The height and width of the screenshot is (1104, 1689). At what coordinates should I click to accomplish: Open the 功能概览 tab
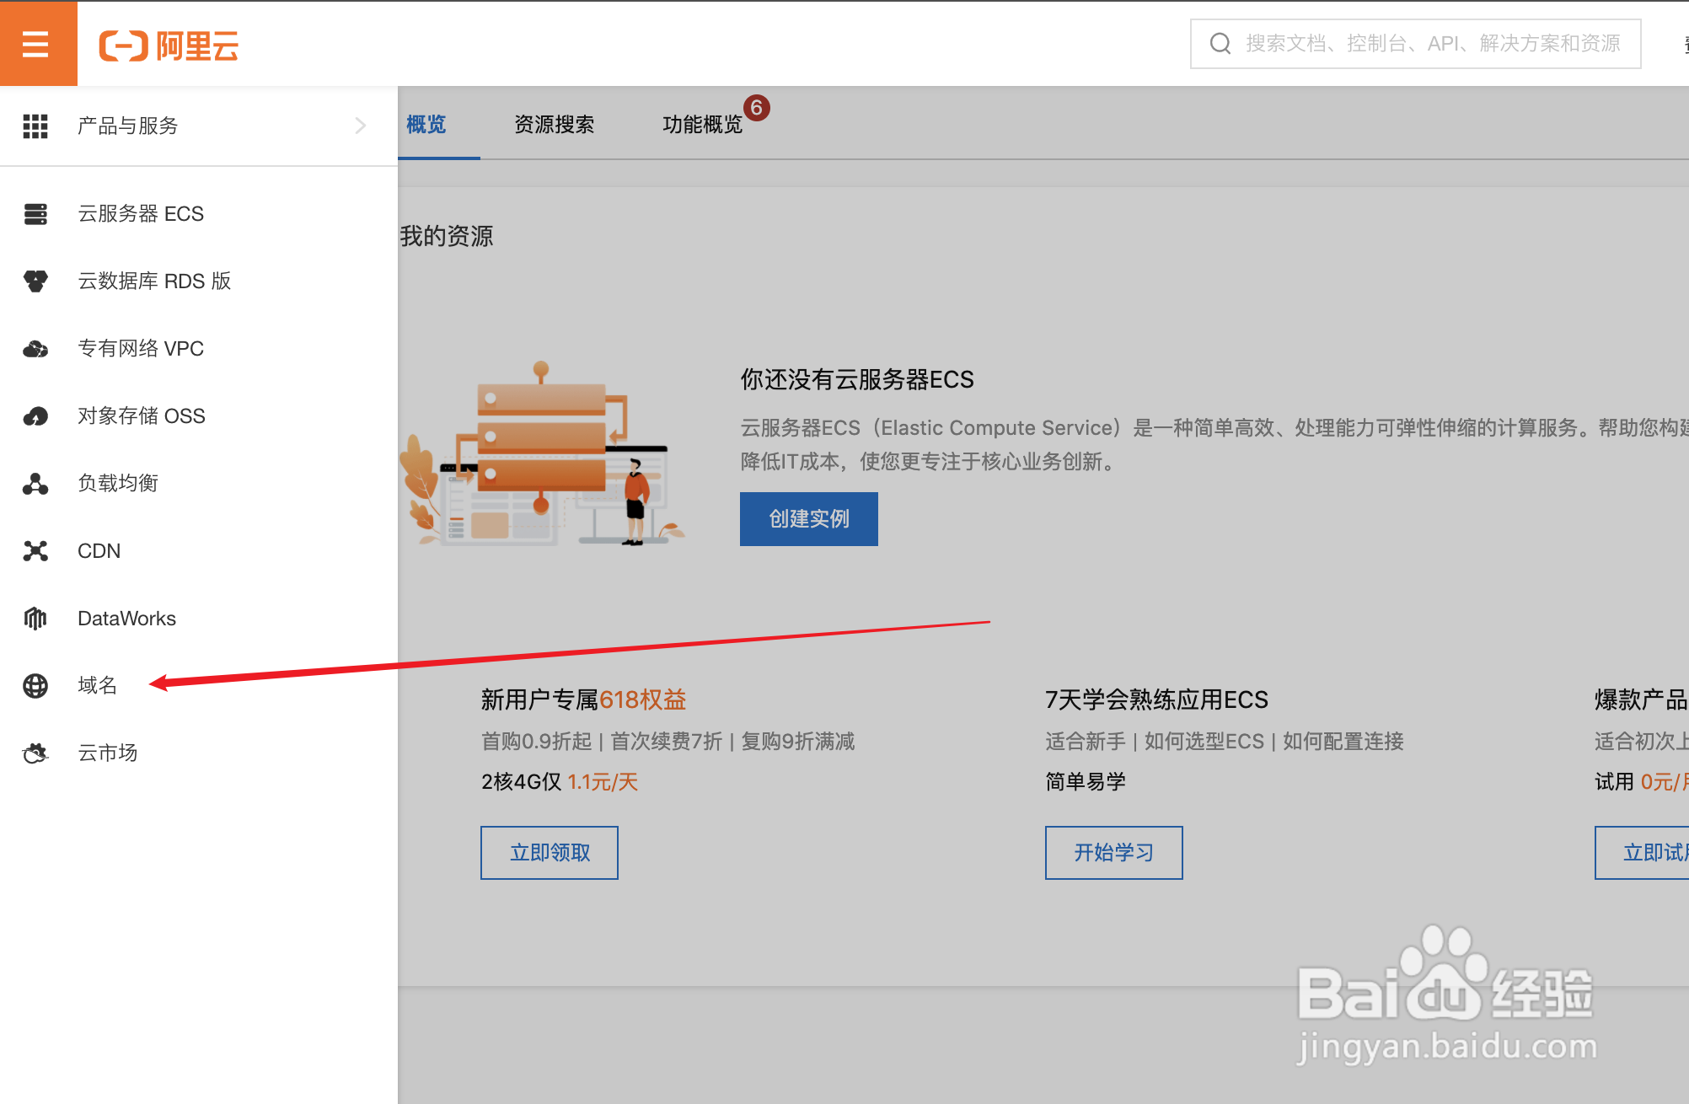coord(702,125)
